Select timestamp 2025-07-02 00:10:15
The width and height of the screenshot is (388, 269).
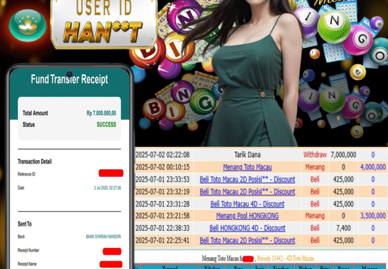pyautogui.click(x=162, y=167)
